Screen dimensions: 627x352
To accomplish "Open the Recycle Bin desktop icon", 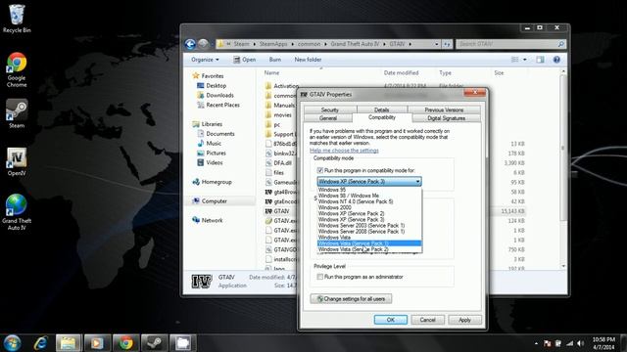I will click(x=17, y=18).
